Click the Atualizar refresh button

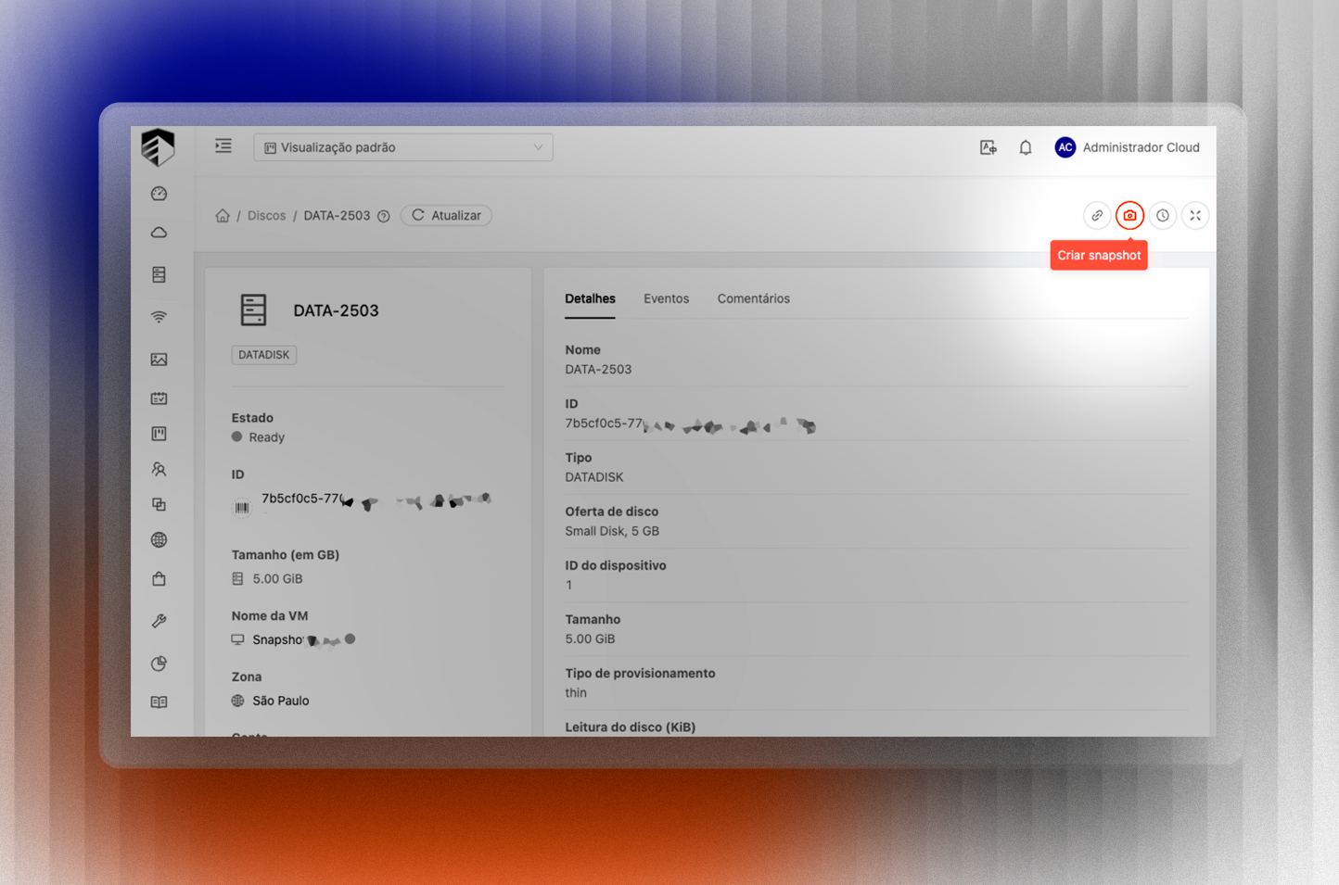coord(446,216)
